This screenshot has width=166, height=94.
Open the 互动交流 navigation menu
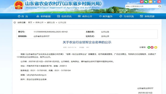click(x=126, y=16)
